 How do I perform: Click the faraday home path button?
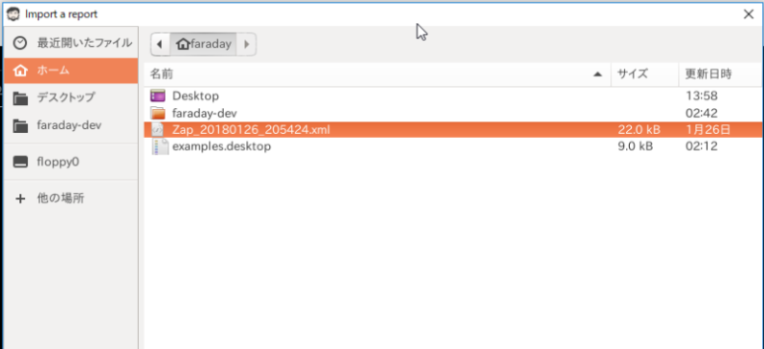[x=203, y=44]
